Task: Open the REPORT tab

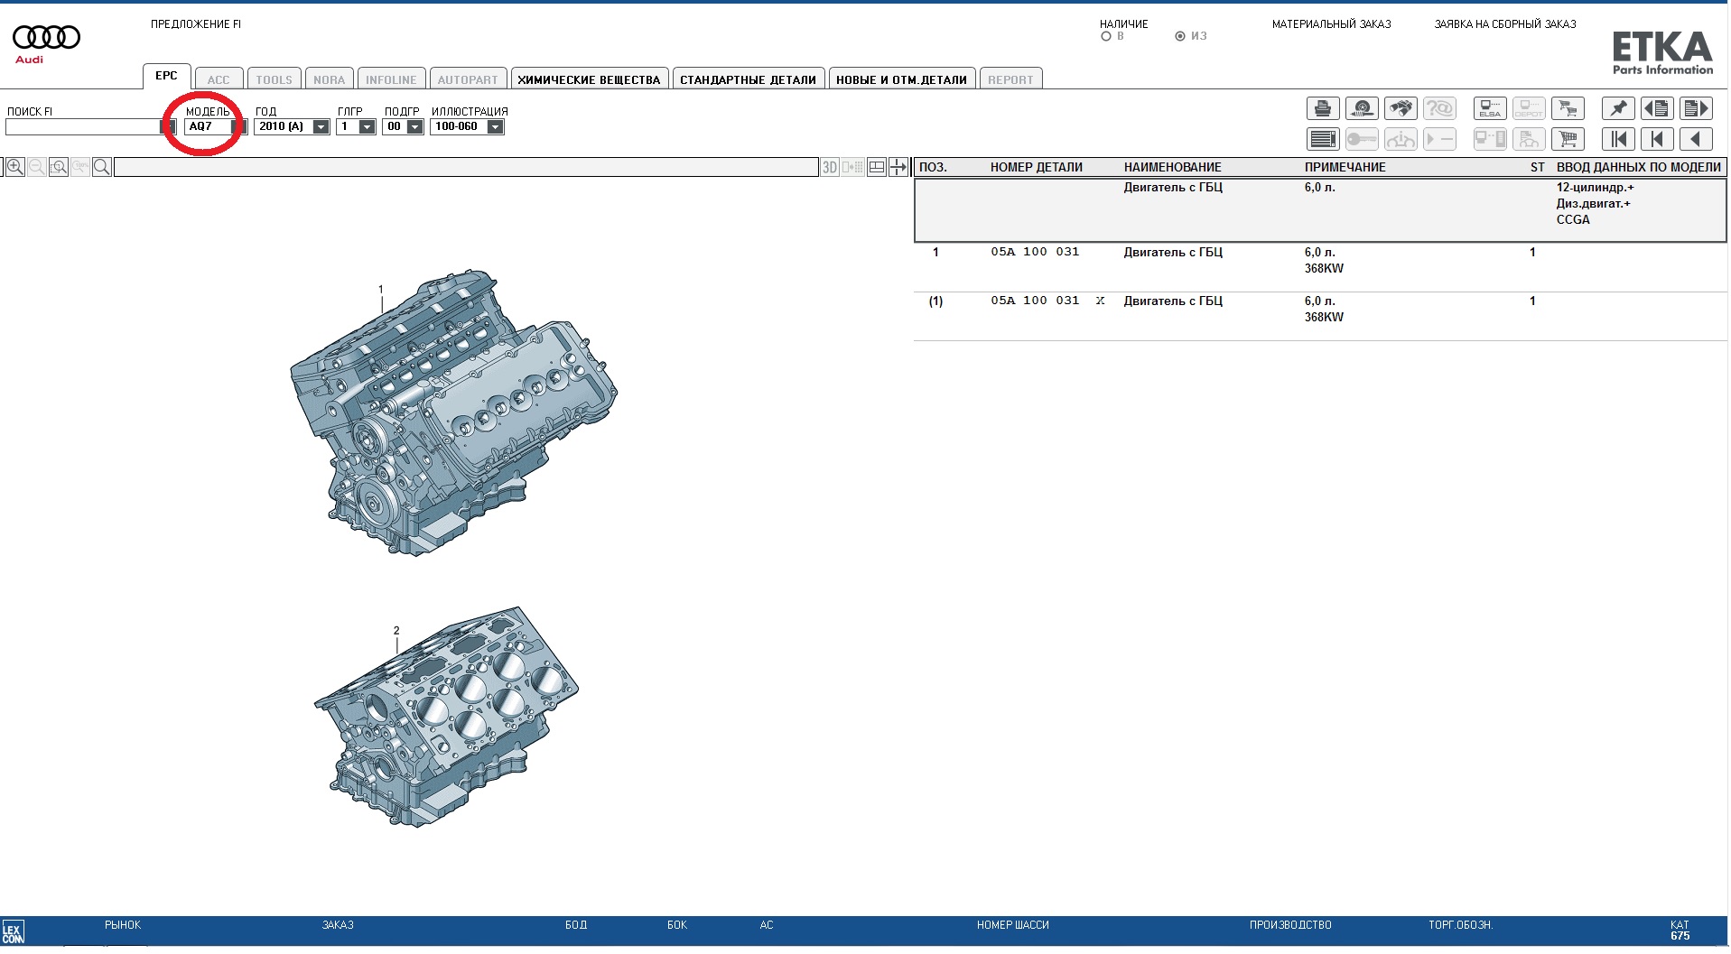Action: 1010,79
